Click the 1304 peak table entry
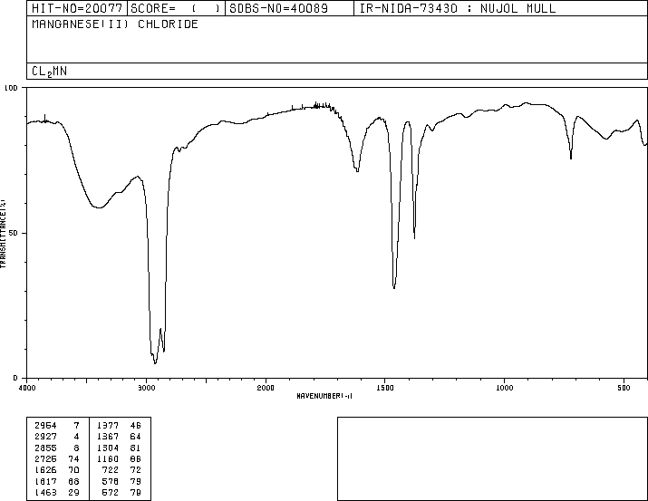Screen dimensions: 648x501 pos(108,448)
